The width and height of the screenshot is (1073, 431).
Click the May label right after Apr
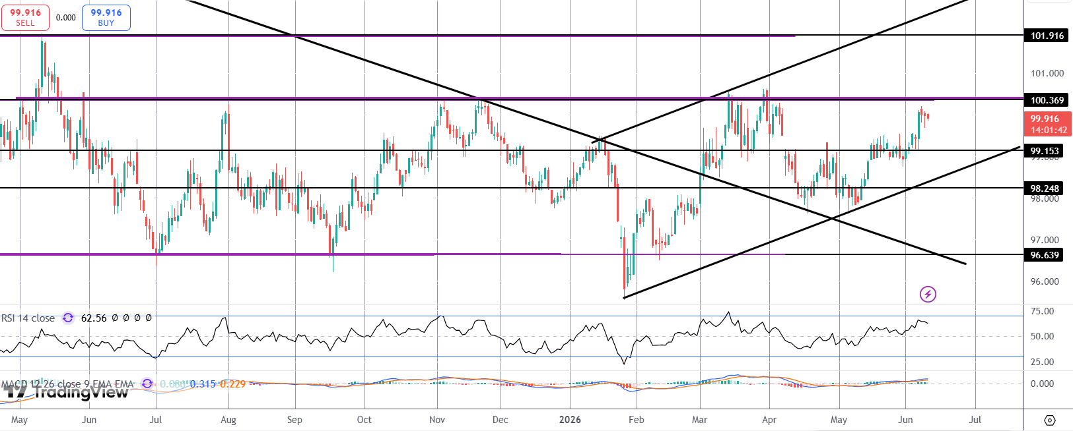[x=839, y=420]
